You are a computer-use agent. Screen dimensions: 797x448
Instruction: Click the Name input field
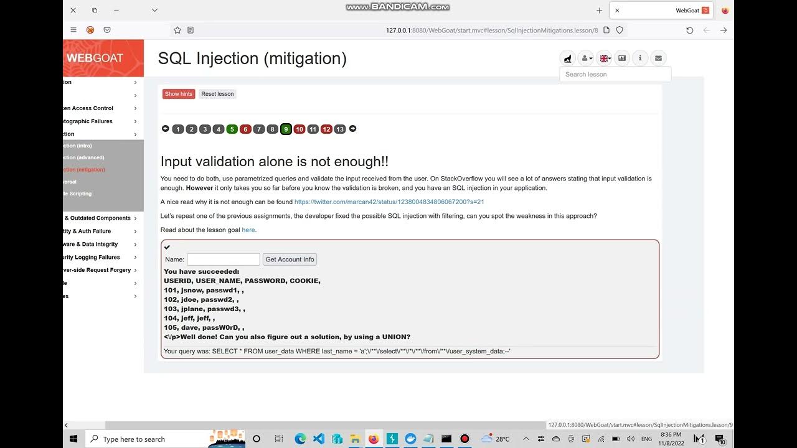coord(224,259)
